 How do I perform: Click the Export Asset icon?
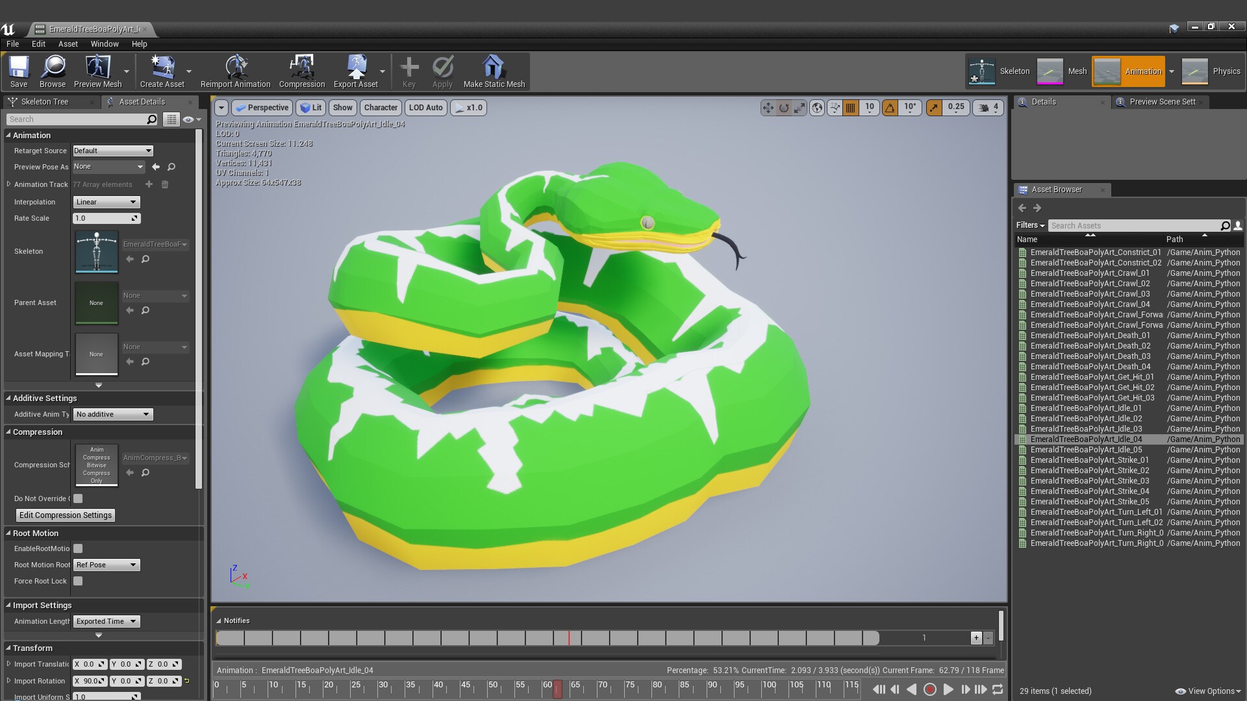(357, 71)
